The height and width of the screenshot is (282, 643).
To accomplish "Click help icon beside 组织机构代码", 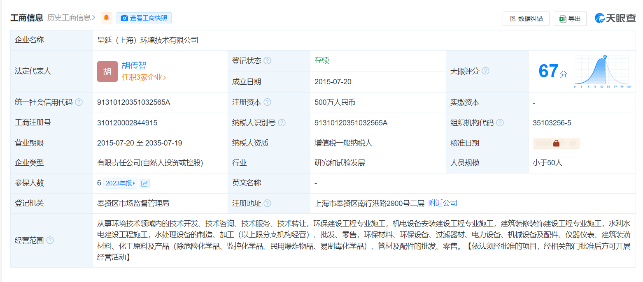I will [500, 123].
